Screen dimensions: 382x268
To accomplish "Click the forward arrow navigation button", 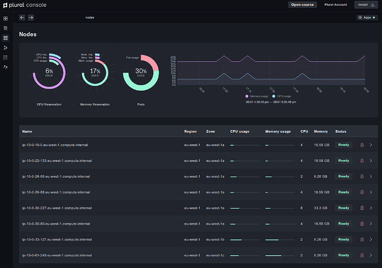I will [31, 18].
